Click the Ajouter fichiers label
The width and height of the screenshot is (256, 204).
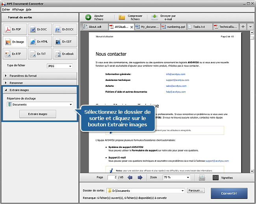click(x=99, y=17)
